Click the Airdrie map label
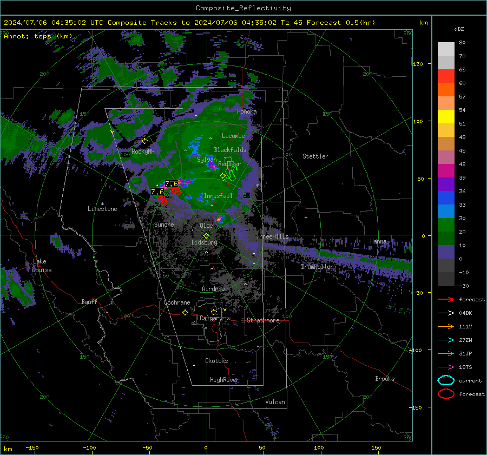The height and width of the screenshot is (455, 487). point(213,289)
